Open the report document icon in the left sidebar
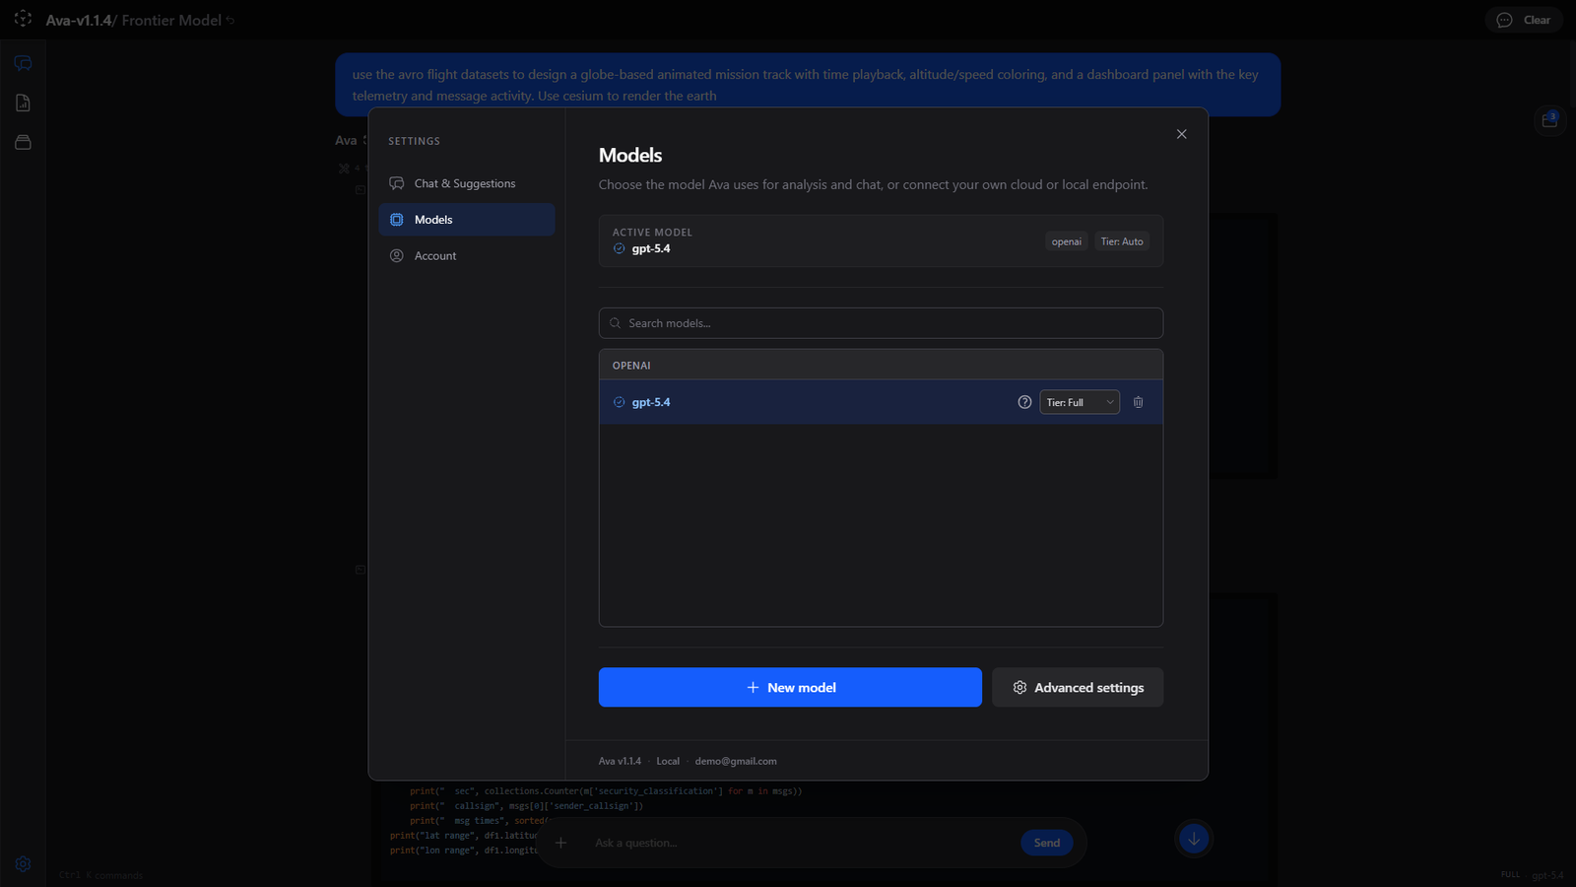This screenshot has height=887, width=1576. (23, 102)
